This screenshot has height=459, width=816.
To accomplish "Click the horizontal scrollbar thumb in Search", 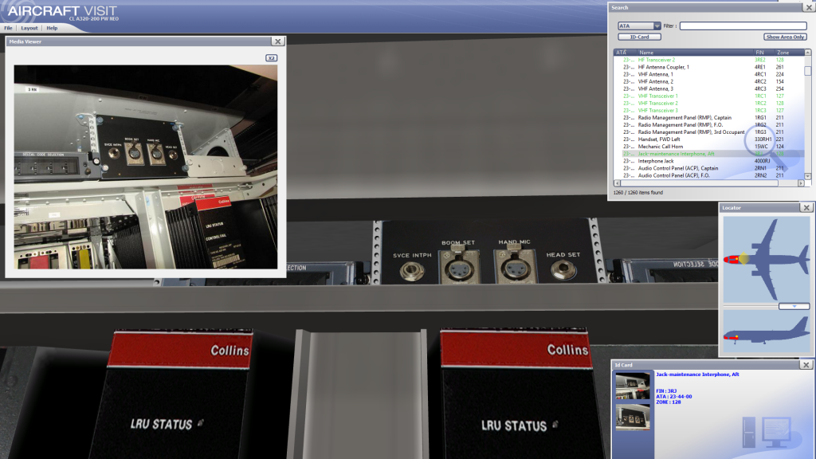I will [699, 183].
